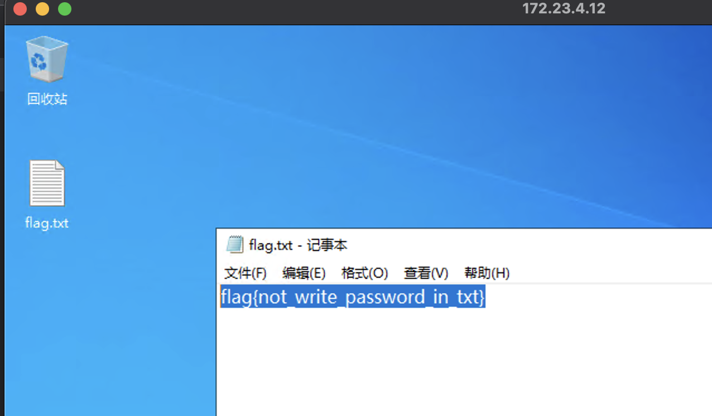
Task: Open the 查看(V) menu
Action: 426,273
